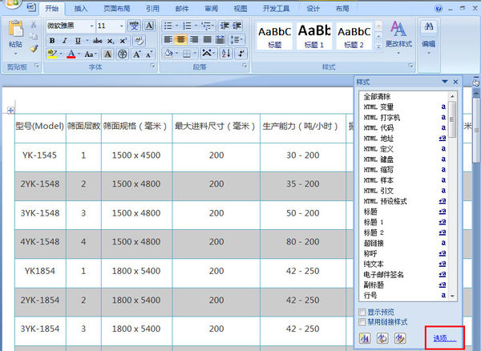The height and width of the screenshot is (351, 481).
Task: Click the Paste clipboard icon
Action: pos(15,34)
